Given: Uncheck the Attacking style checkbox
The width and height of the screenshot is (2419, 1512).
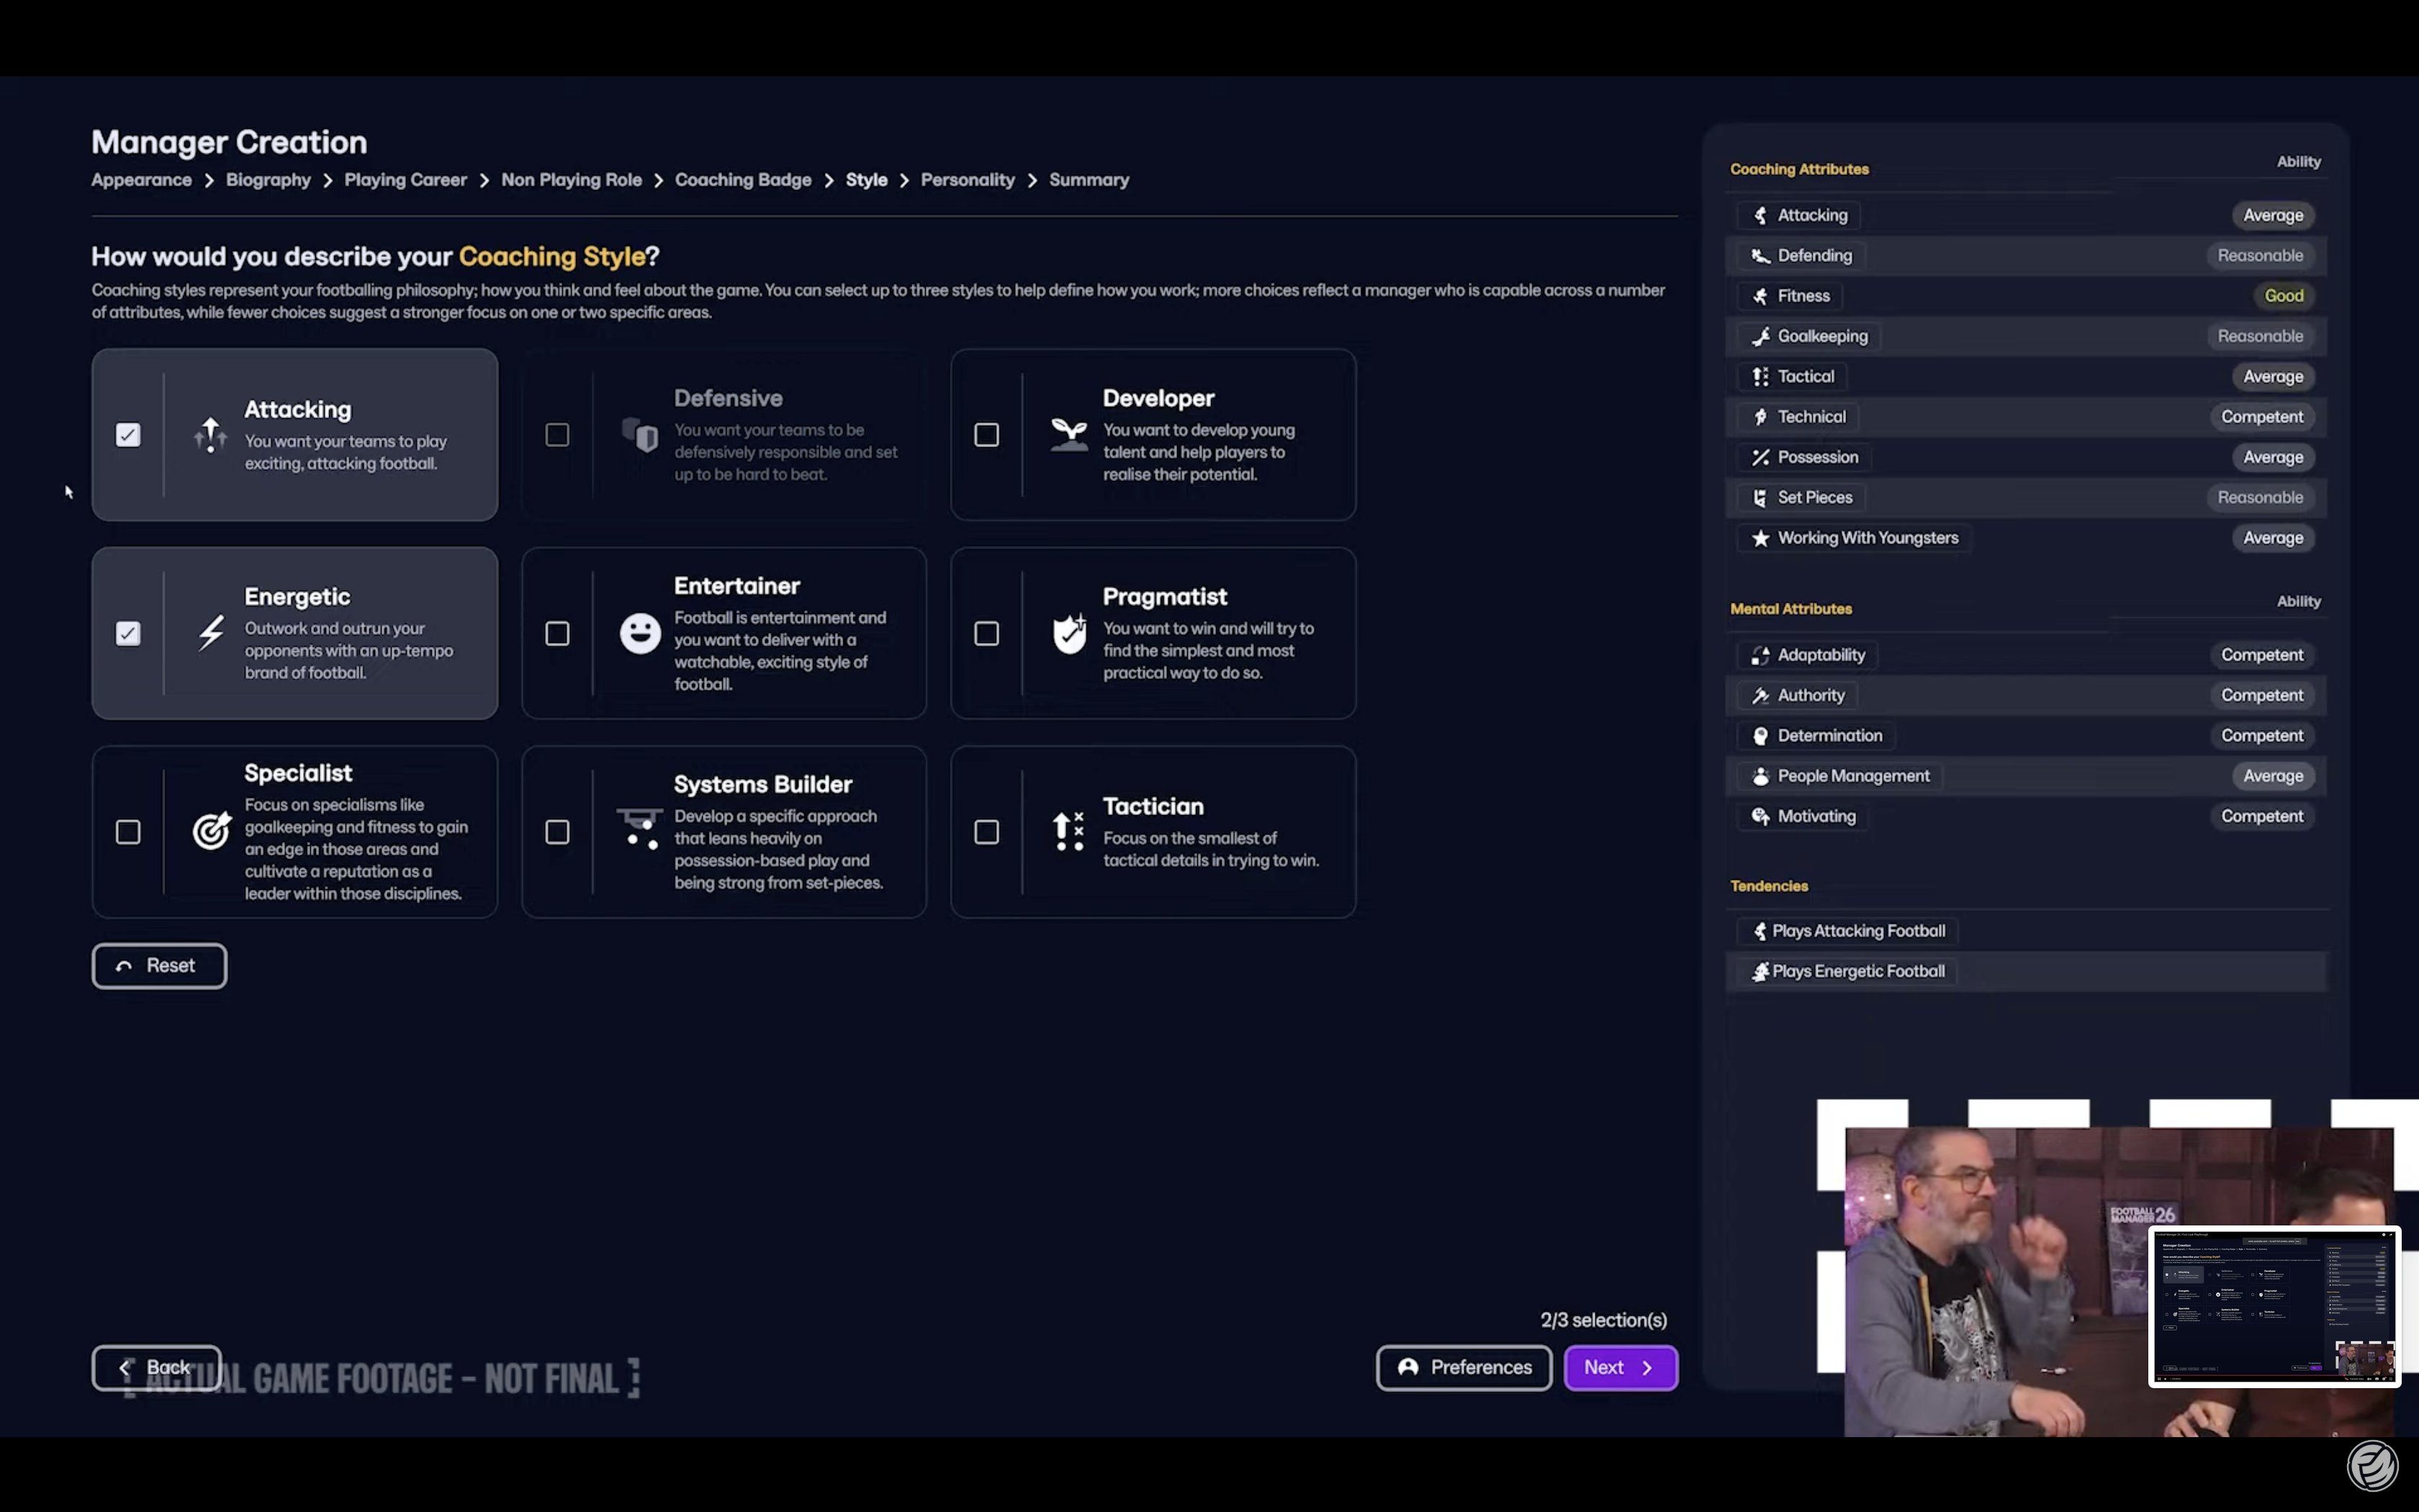Looking at the screenshot, I should point(128,435).
